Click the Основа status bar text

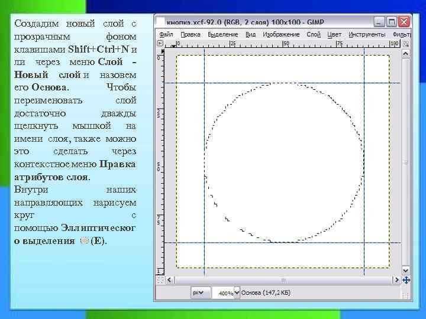(266, 292)
